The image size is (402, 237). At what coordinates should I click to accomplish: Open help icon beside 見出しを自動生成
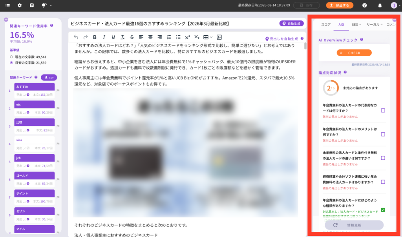coord(302,38)
